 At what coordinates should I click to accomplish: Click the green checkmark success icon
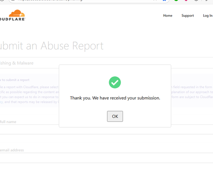point(115,82)
